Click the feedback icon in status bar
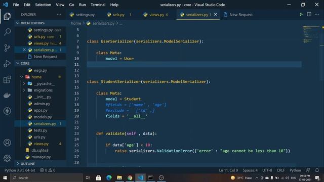The image size is (324, 182). [308, 170]
